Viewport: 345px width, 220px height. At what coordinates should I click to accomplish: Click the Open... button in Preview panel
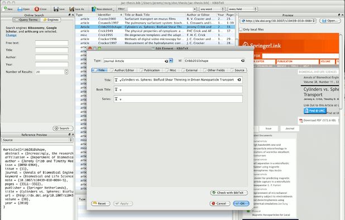click(x=330, y=21)
